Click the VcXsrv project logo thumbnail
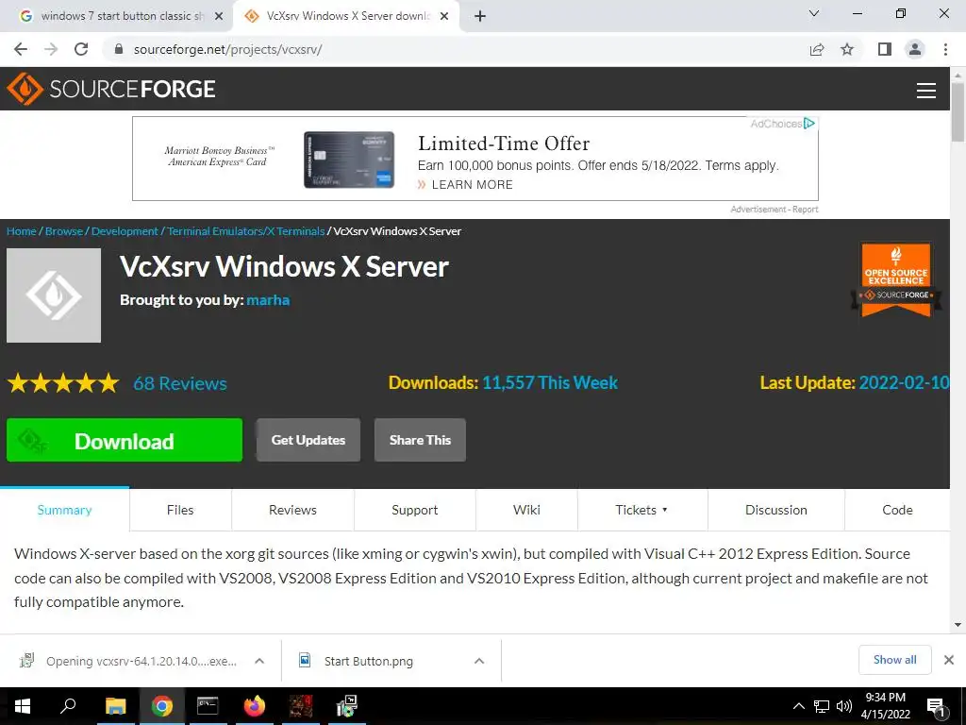Image resolution: width=966 pixels, height=725 pixels. point(54,295)
